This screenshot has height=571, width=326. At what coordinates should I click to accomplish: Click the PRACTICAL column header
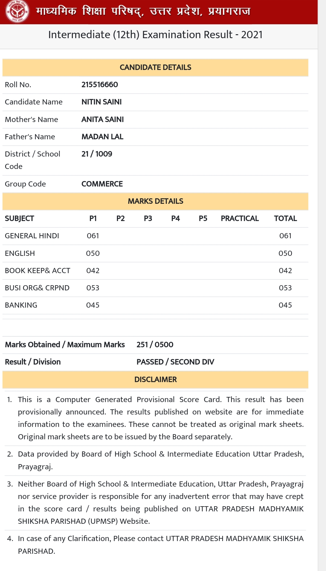(240, 219)
